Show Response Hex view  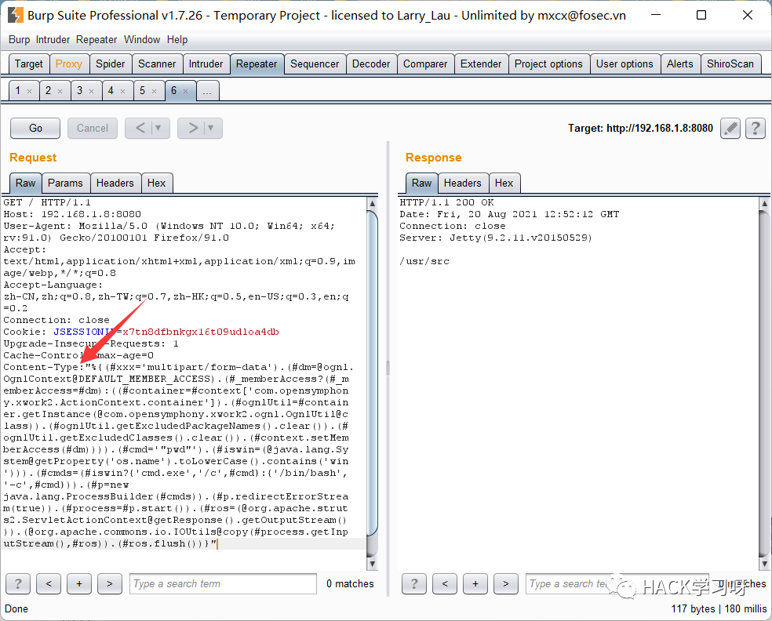coord(504,183)
